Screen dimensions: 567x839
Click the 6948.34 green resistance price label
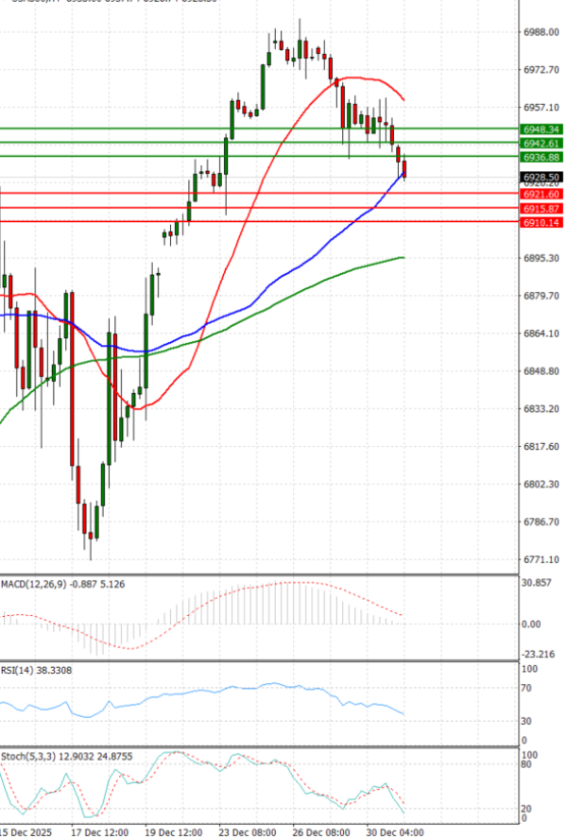pyautogui.click(x=541, y=128)
